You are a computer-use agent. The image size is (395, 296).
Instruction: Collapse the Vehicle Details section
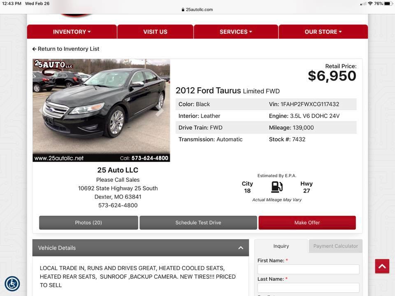tap(241, 248)
